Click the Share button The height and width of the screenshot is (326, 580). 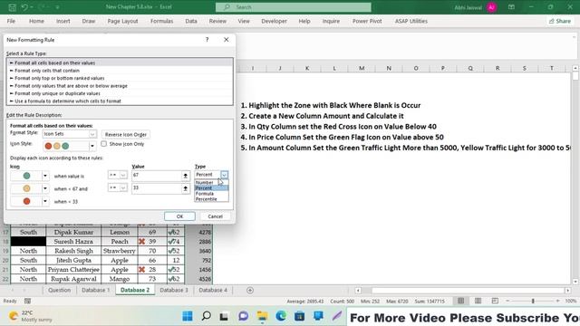click(x=560, y=21)
